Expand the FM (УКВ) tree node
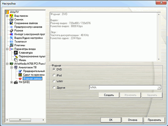 click(x=11, y=82)
